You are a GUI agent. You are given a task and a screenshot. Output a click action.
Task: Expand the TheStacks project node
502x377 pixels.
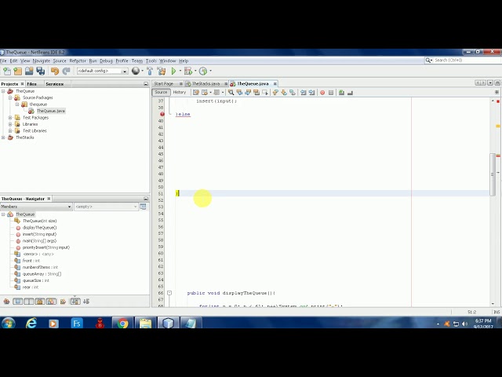point(3,137)
